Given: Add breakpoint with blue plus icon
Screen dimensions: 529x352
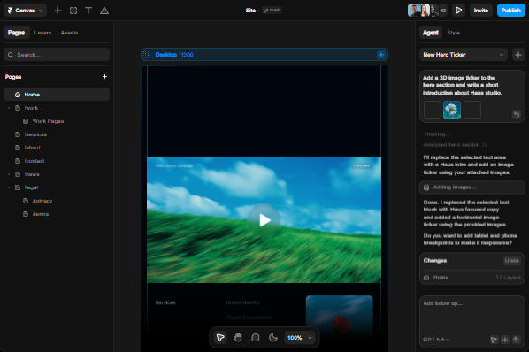Looking at the screenshot, I should pyautogui.click(x=381, y=55).
